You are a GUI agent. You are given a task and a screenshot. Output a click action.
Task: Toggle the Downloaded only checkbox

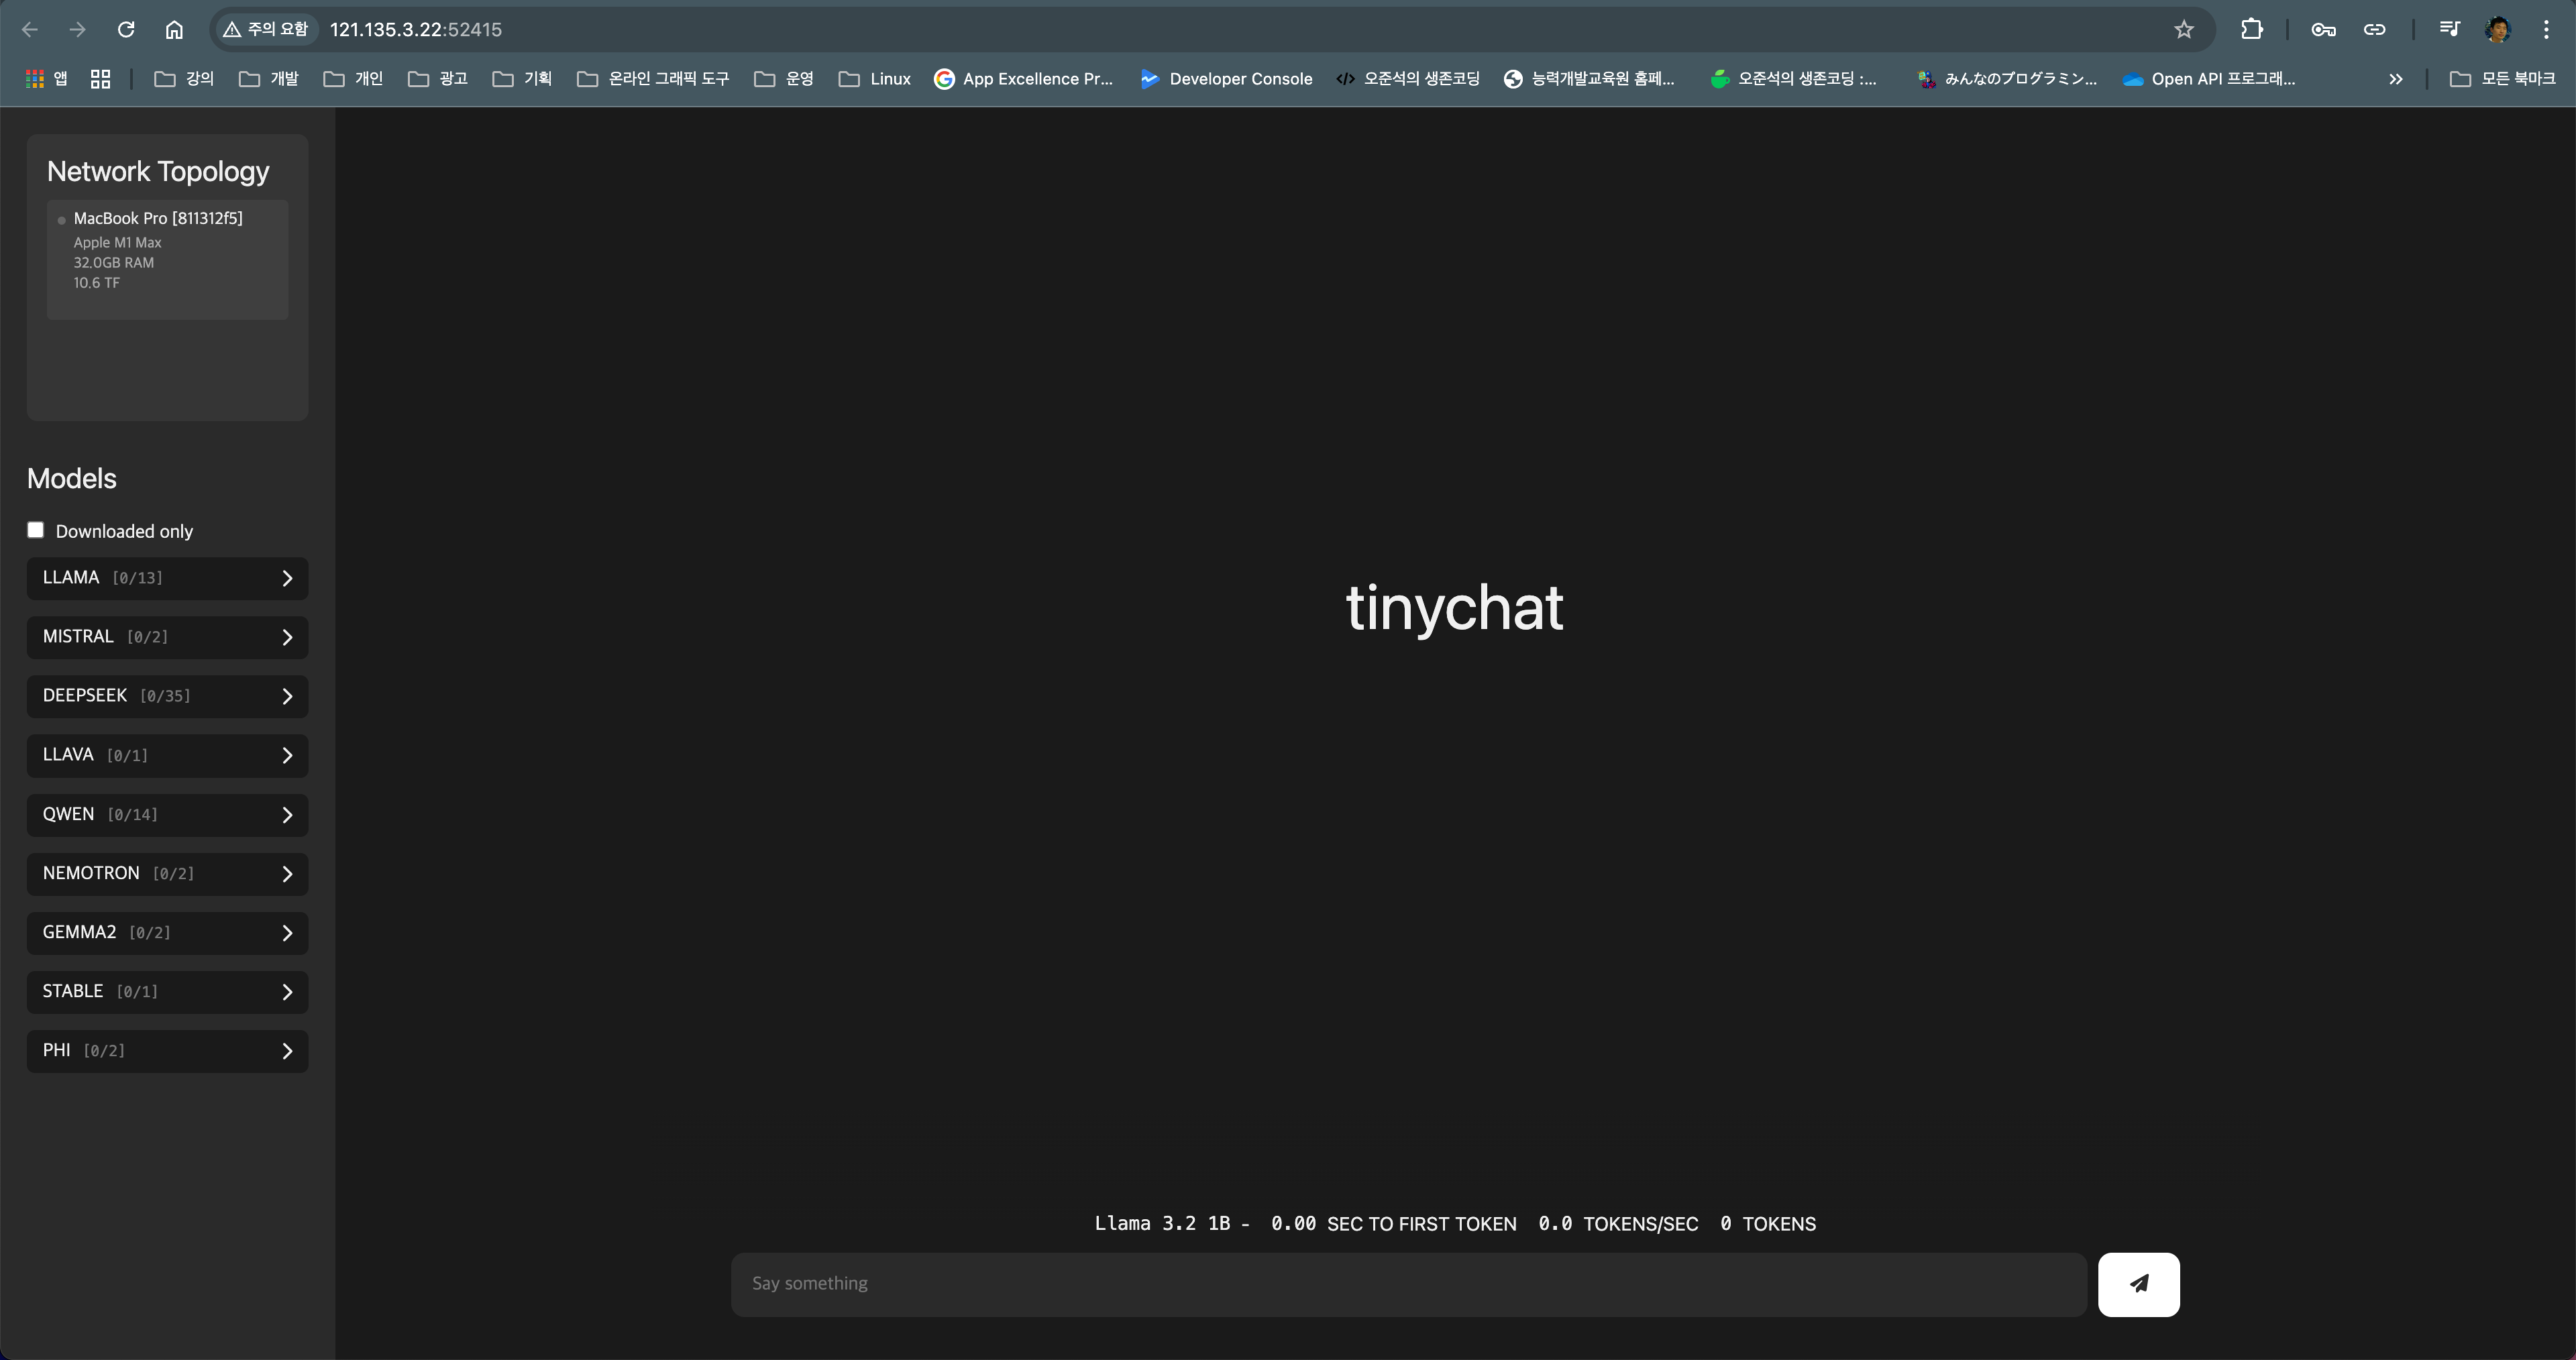coord(35,530)
